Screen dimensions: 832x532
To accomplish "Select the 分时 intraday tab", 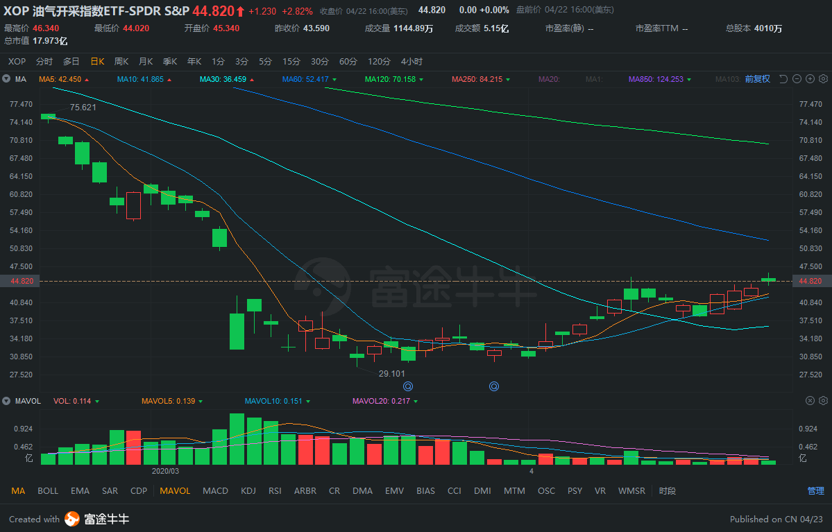I will [44, 62].
